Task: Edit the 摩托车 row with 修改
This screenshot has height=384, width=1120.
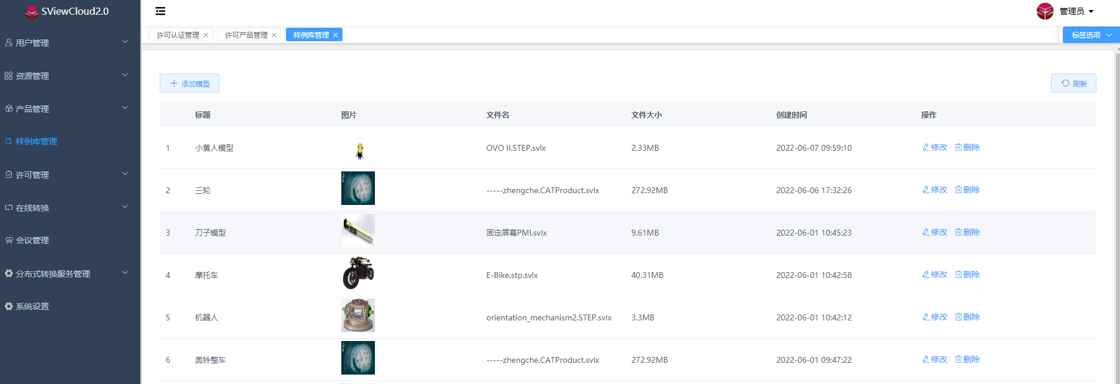Action: tap(935, 274)
